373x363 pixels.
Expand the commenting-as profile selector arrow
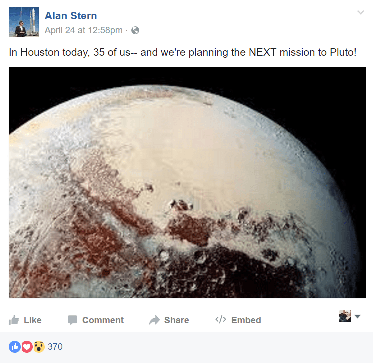click(358, 316)
